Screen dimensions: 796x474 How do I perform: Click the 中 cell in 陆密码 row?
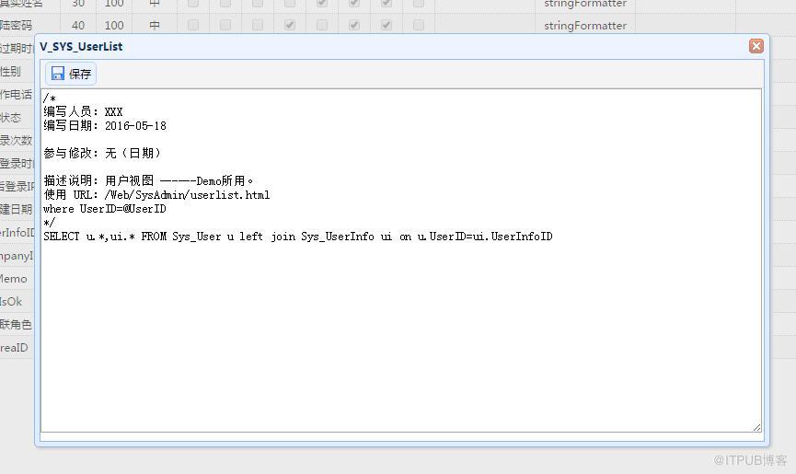[x=155, y=26]
